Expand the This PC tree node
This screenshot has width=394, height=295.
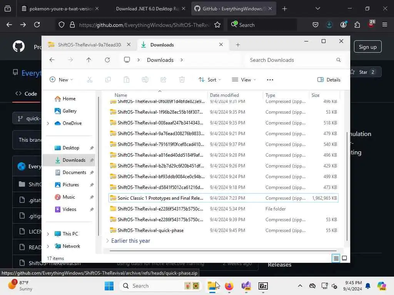click(x=48, y=234)
